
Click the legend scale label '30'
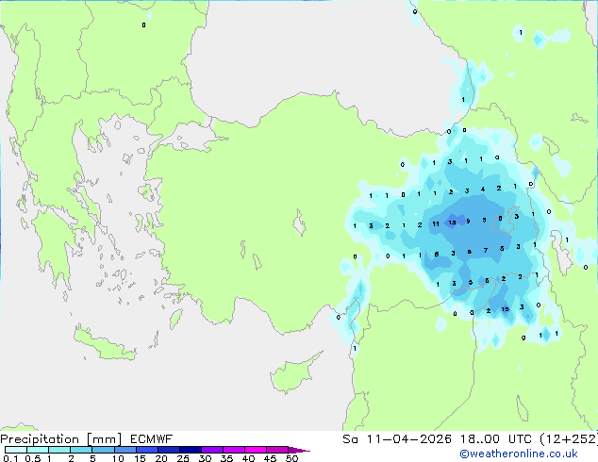(x=205, y=458)
